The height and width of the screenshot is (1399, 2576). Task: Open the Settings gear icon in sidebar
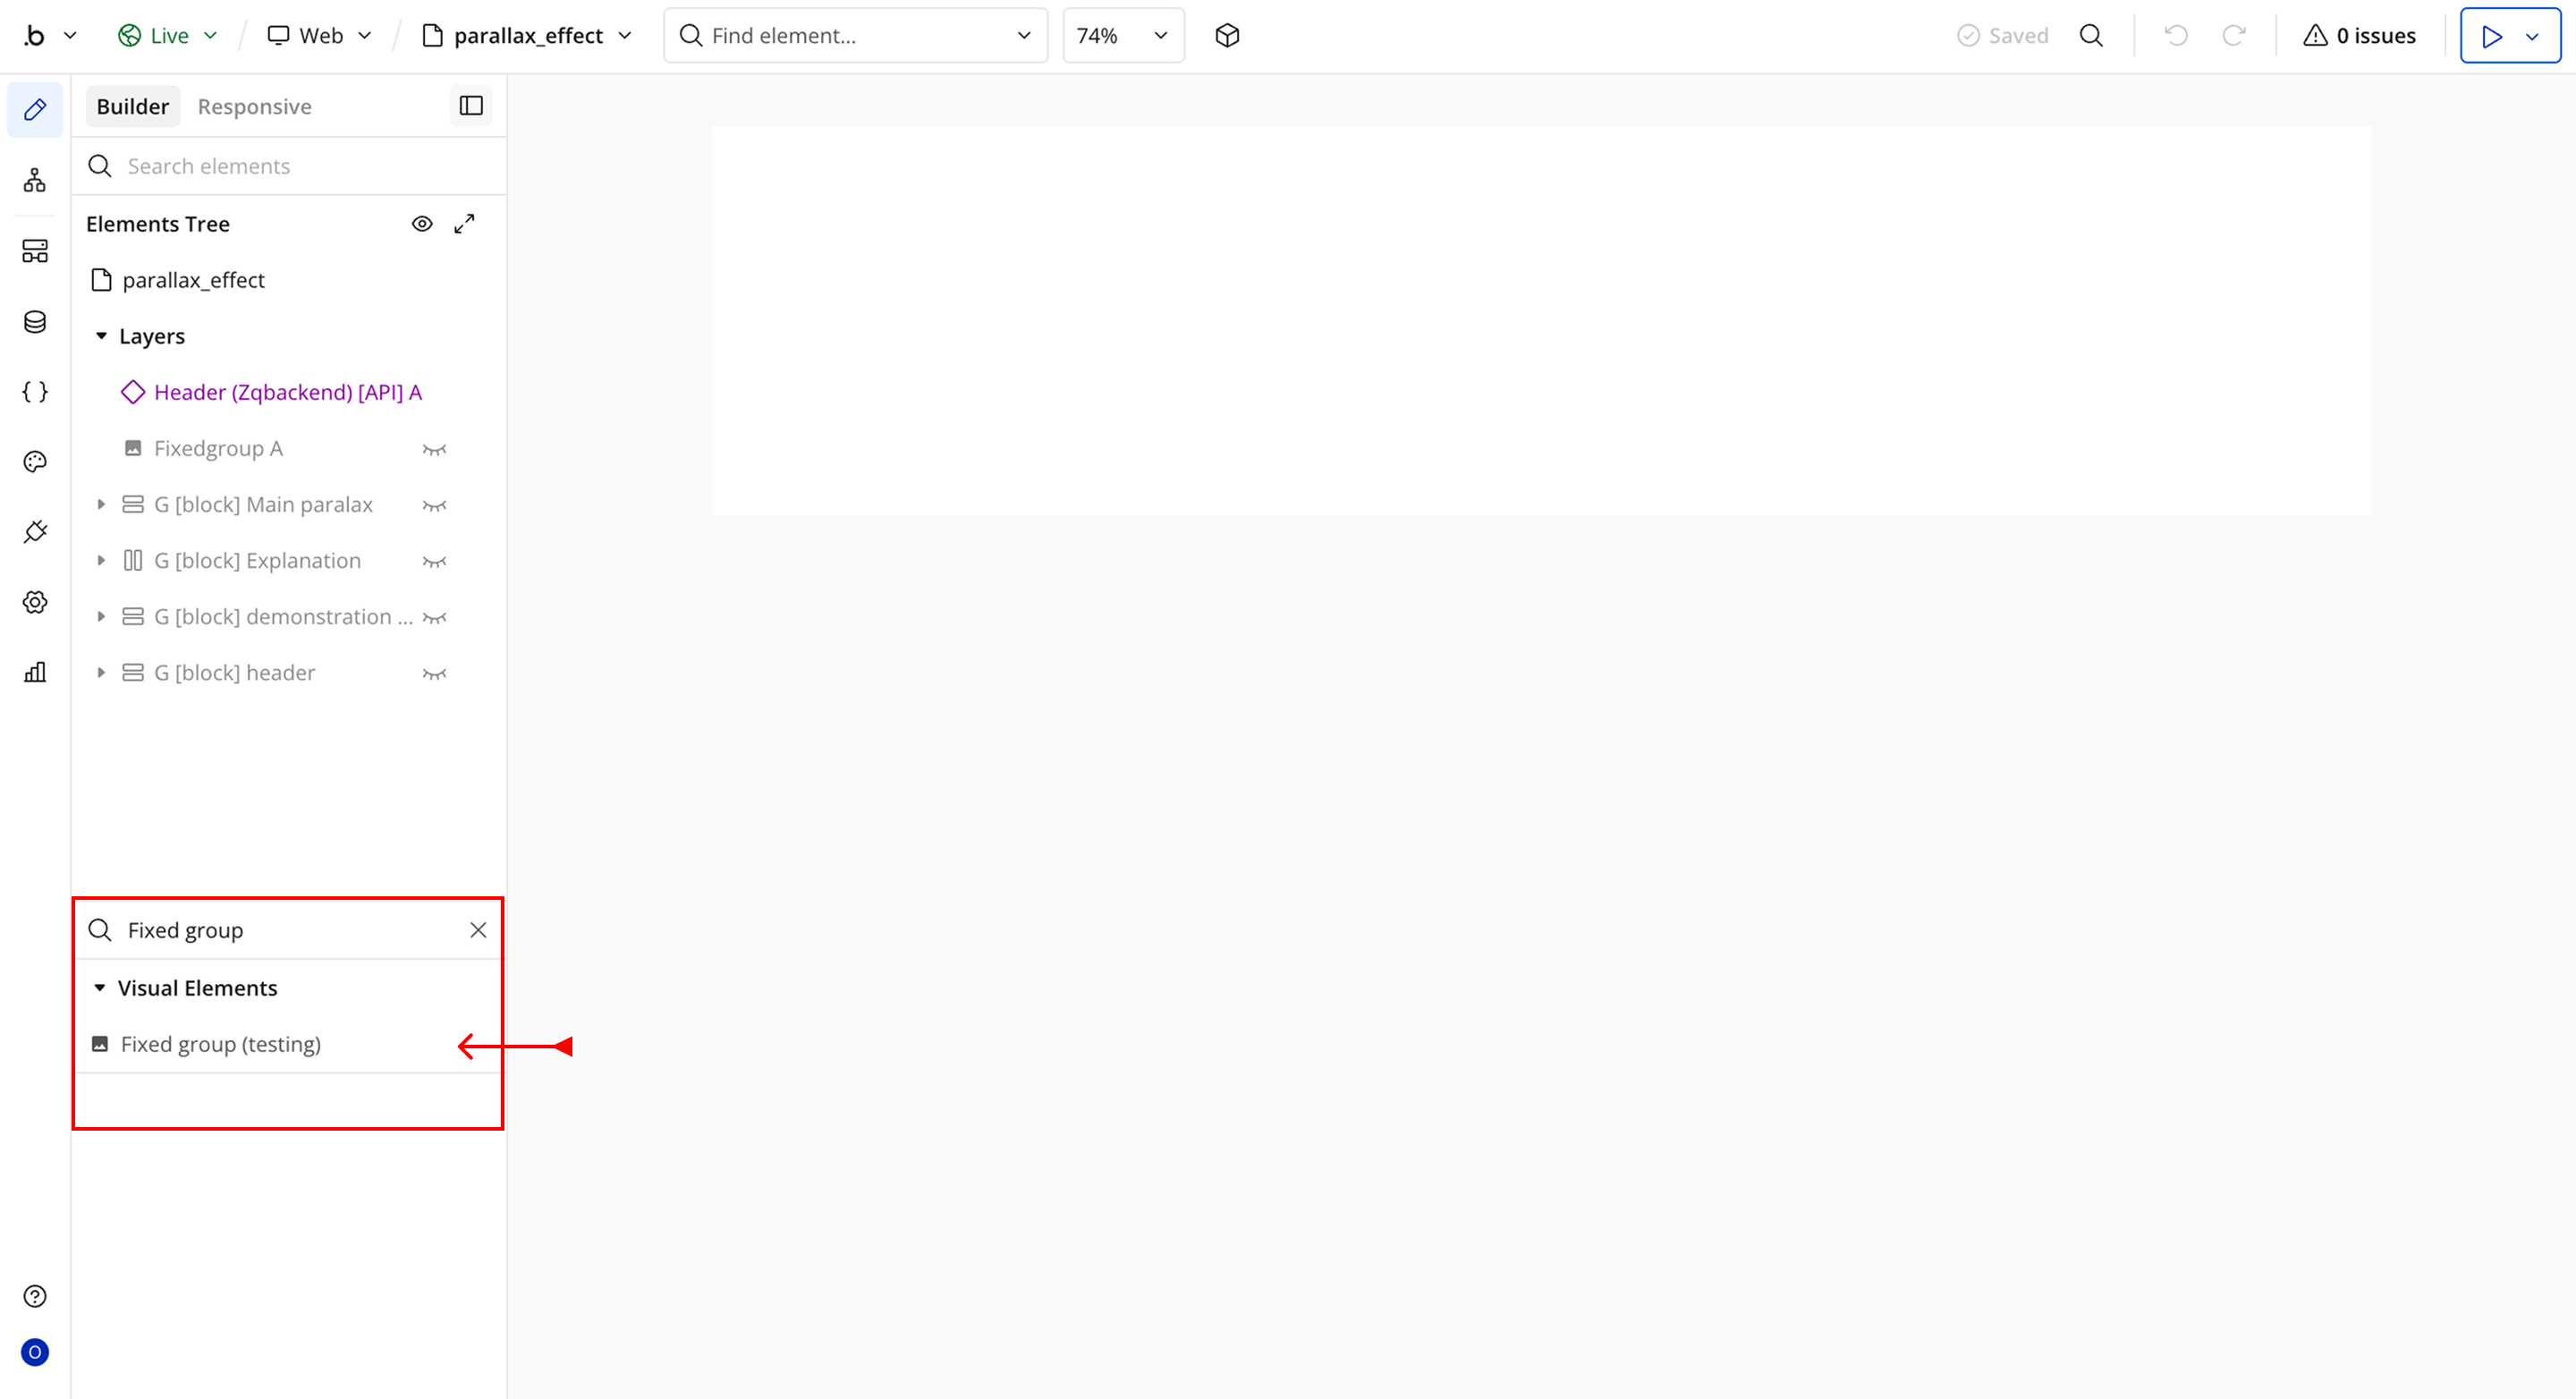35,602
